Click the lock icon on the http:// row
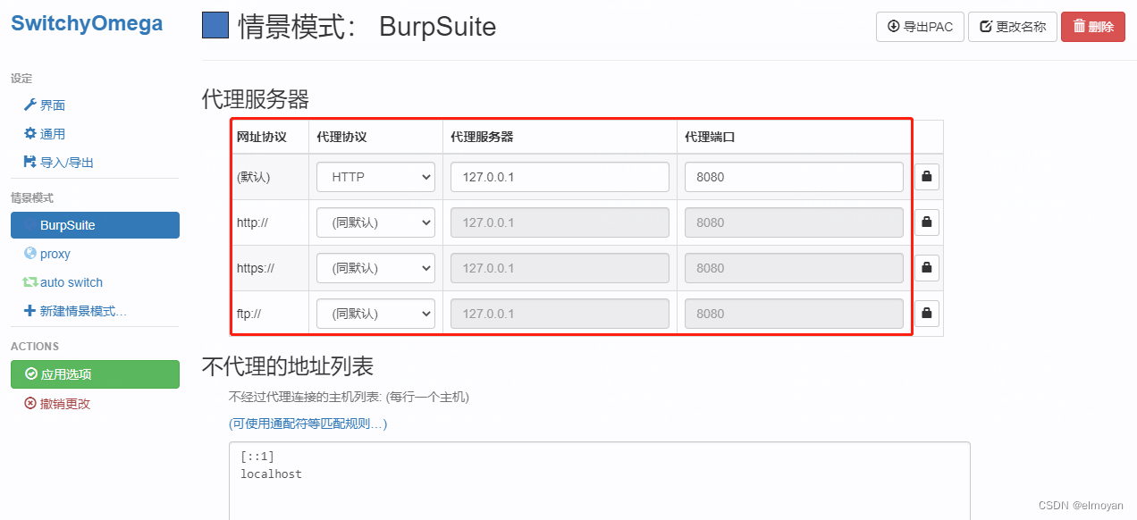The width and height of the screenshot is (1137, 520). pos(927,222)
